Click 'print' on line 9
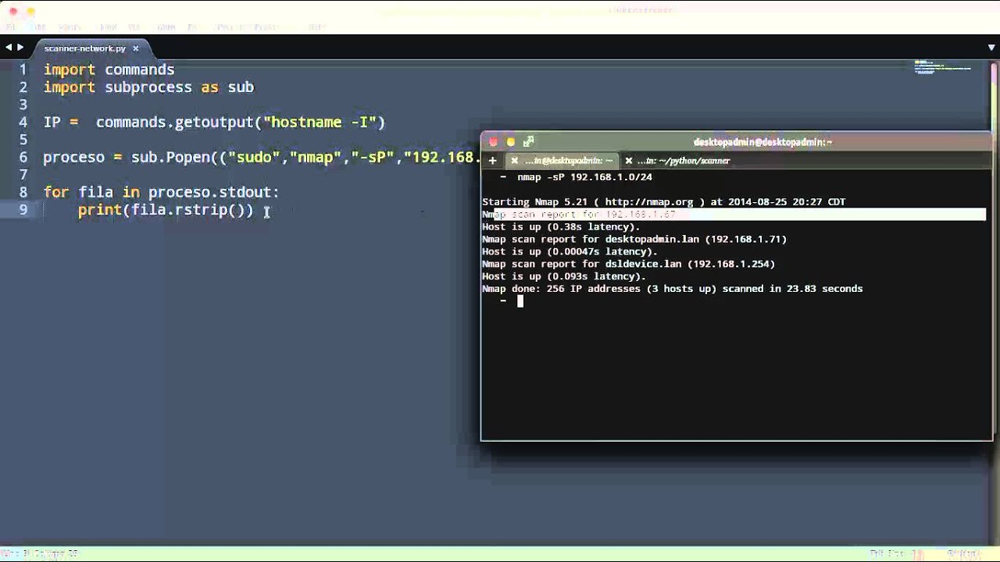 (99, 209)
